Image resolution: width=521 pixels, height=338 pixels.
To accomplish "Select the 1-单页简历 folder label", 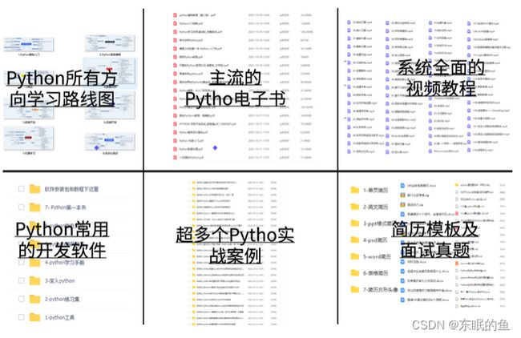I will coord(375,191).
